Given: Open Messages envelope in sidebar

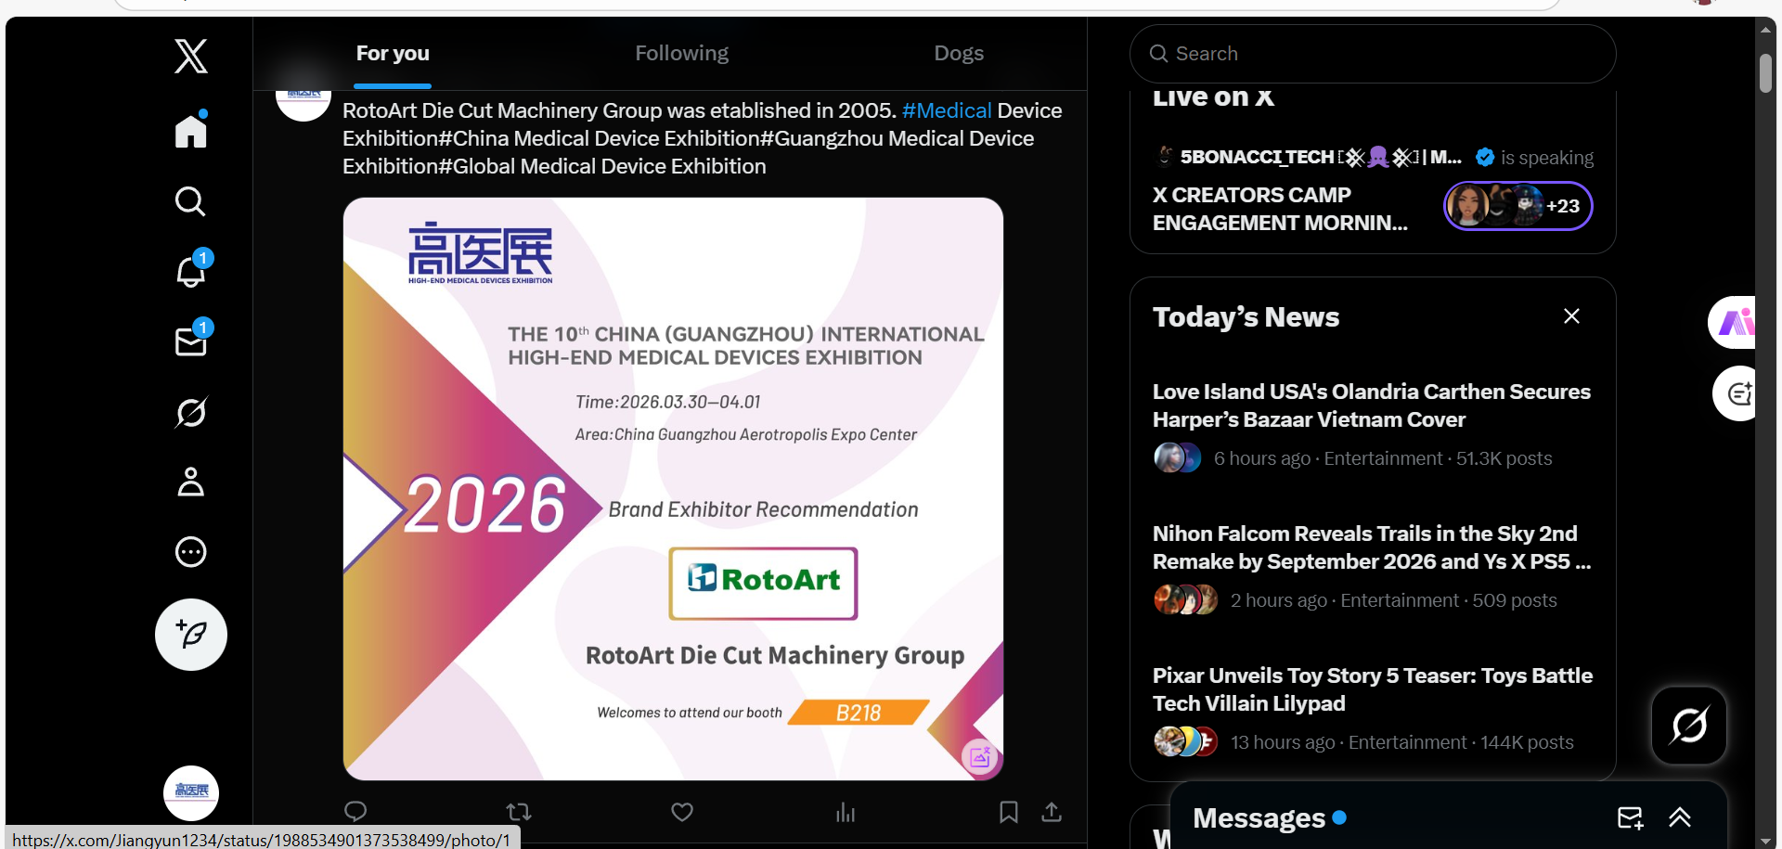Looking at the screenshot, I should 191,342.
